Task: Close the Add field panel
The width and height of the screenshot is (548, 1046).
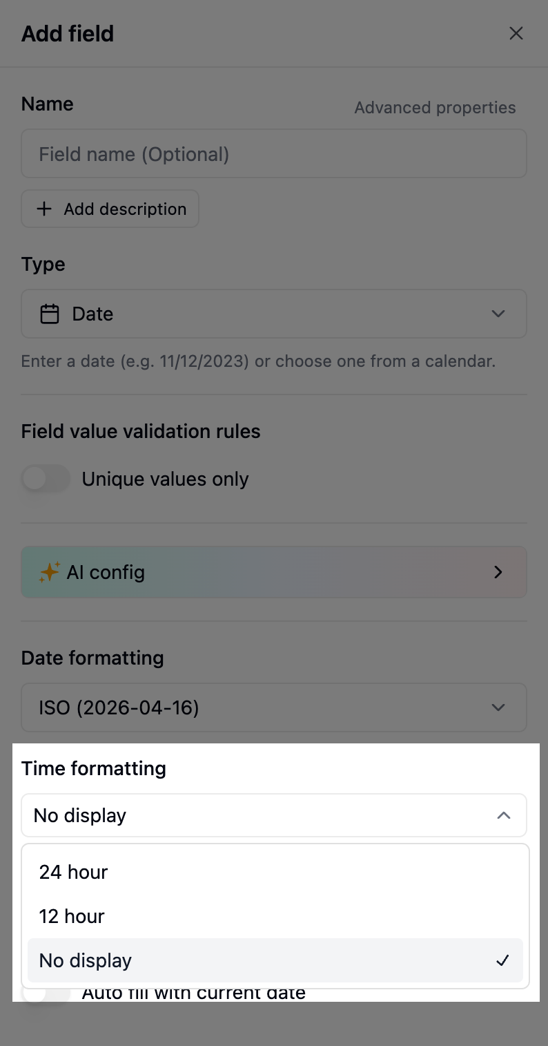Action: 516,33
